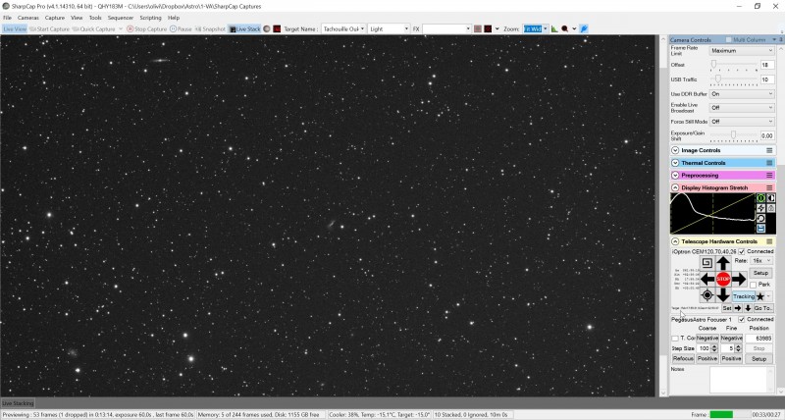785x420 pixels.
Task: Click the green circle icon beside histogram
Action: point(760,198)
